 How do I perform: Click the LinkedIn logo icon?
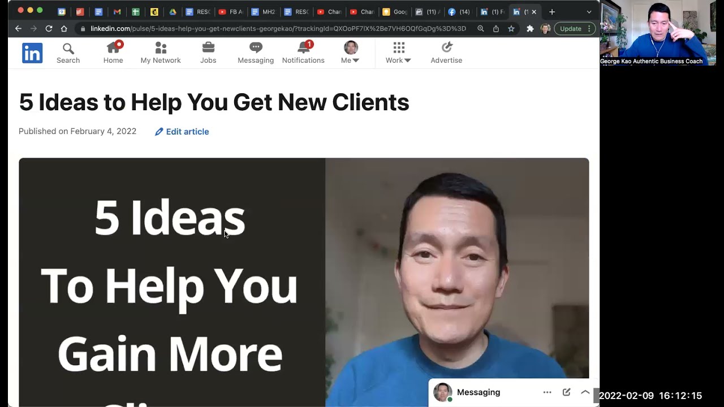[x=32, y=53]
